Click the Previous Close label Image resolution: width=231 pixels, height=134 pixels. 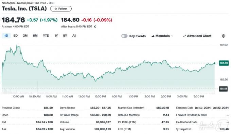click(x=11, y=108)
